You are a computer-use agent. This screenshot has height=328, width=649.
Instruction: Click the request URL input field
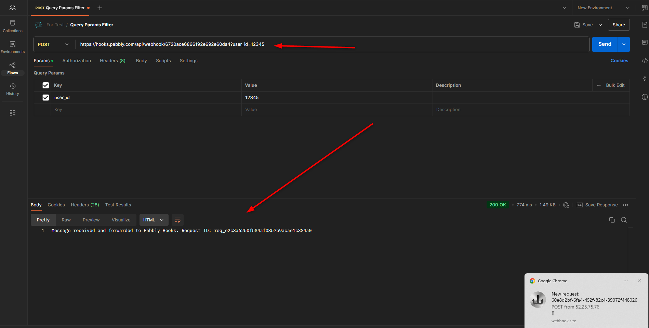coord(332,44)
